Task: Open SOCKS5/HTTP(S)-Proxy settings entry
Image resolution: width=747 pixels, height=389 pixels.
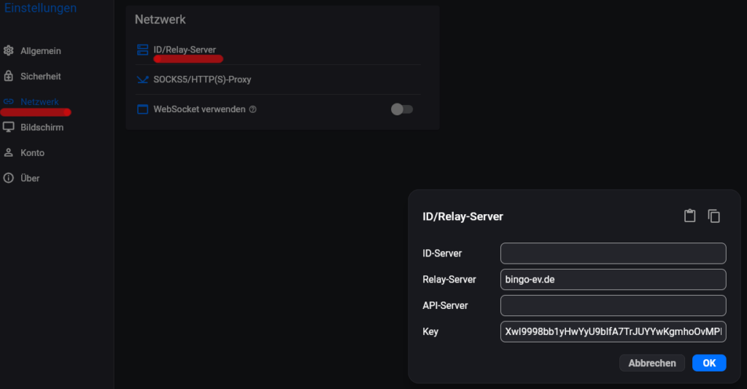Action: point(202,79)
